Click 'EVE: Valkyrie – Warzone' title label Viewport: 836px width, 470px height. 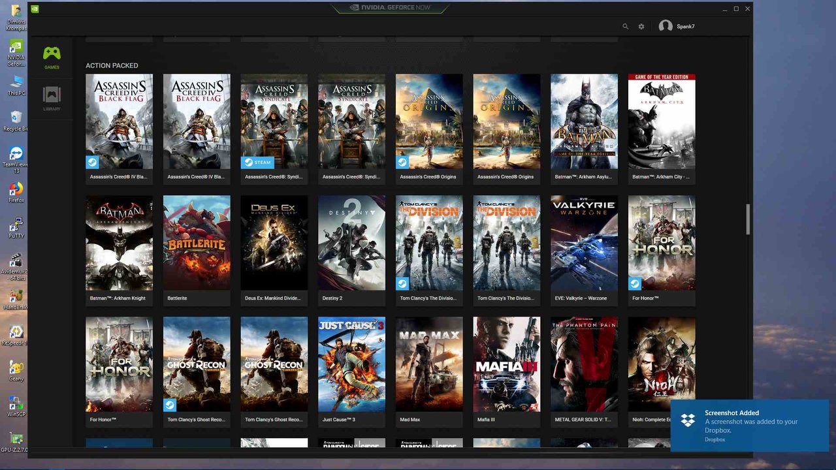581,298
